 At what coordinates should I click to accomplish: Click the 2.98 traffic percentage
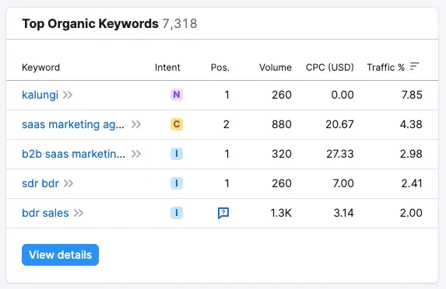tap(411, 154)
